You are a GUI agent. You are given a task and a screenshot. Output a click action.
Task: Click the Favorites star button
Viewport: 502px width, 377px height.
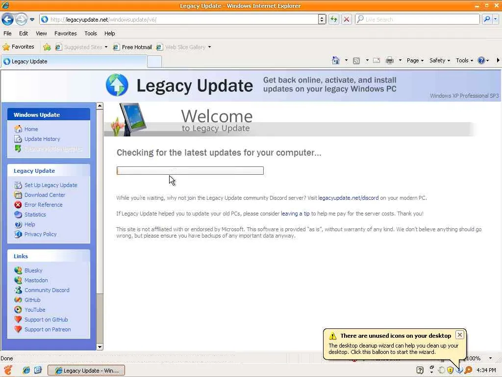coord(18,47)
